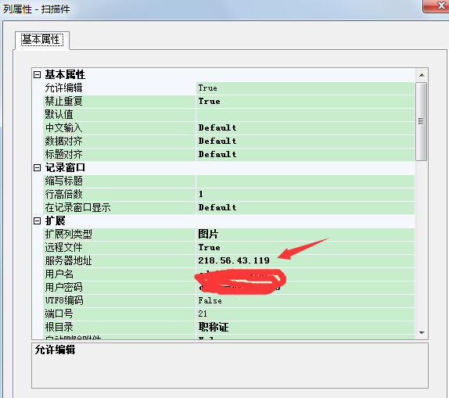449x398 pixels.
Task: Close the 列属性 dialog window
Action: 436,6
